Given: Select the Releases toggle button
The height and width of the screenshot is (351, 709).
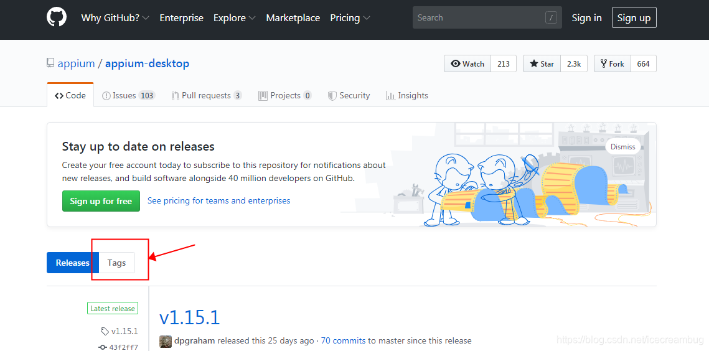Looking at the screenshot, I should 72,263.
